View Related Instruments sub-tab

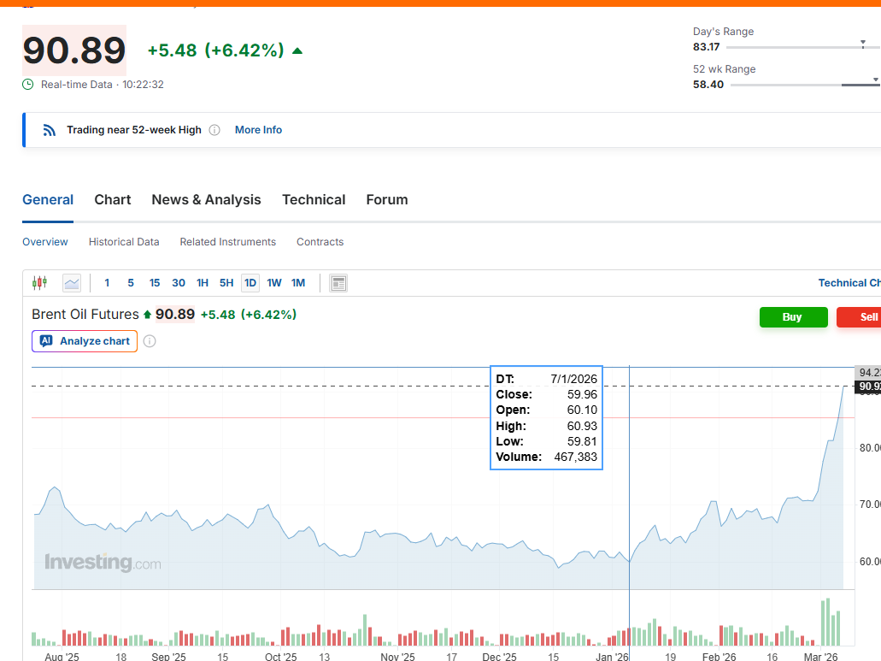click(227, 242)
